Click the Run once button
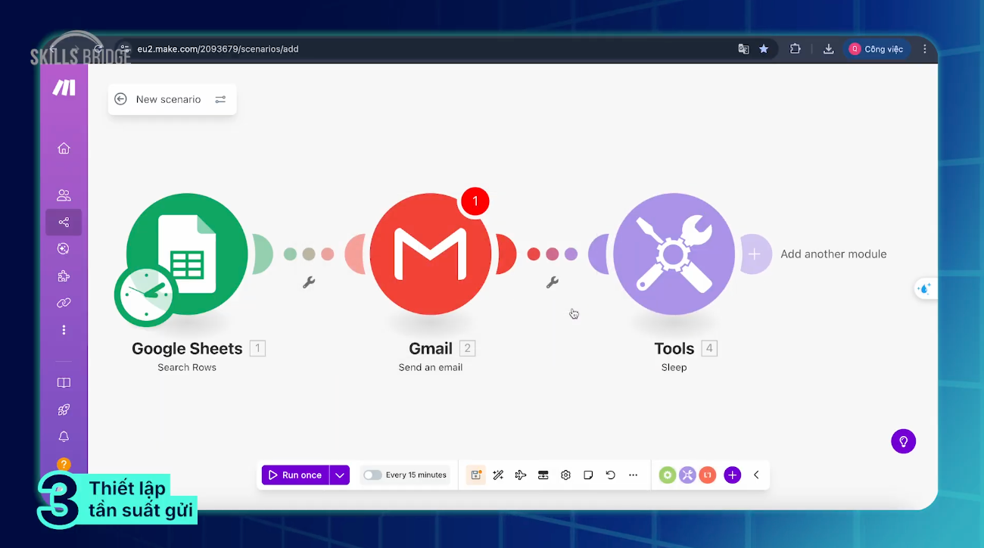This screenshot has width=984, height=548. click(295, 475)
